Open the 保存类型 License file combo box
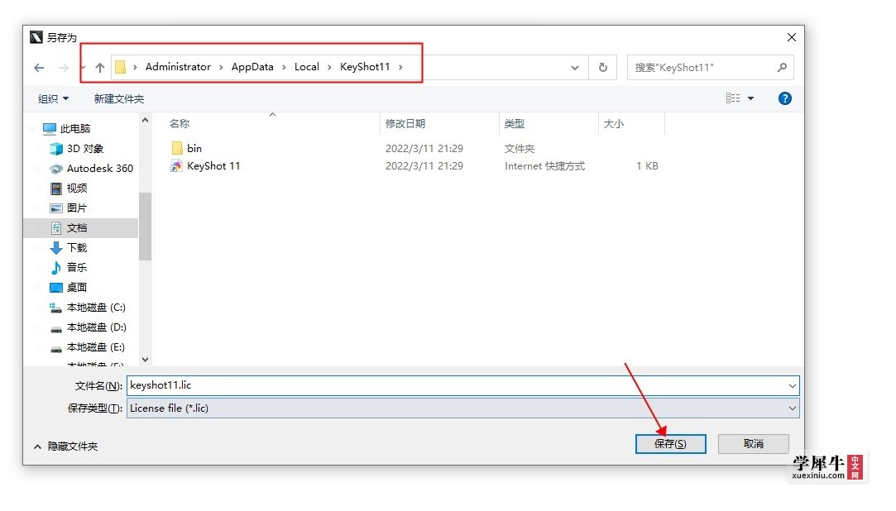The image size is (896, 511). [462, 408]
